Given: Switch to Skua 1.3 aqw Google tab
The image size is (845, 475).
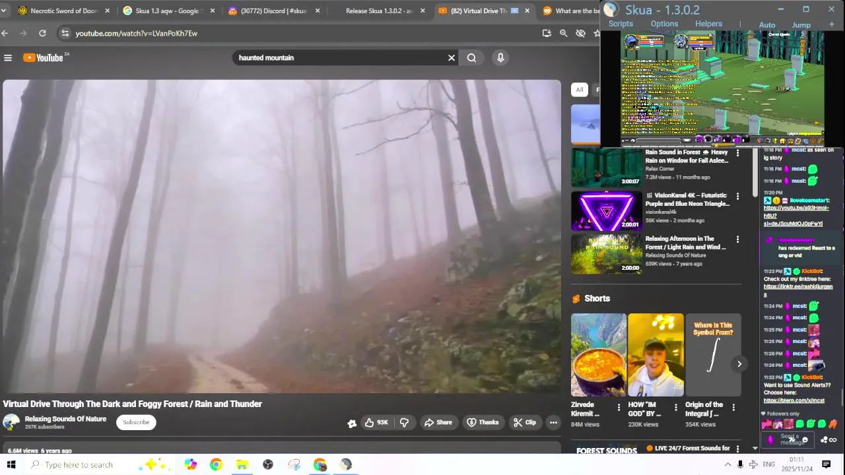Looking at the screenshot, I should pos(170,11).
